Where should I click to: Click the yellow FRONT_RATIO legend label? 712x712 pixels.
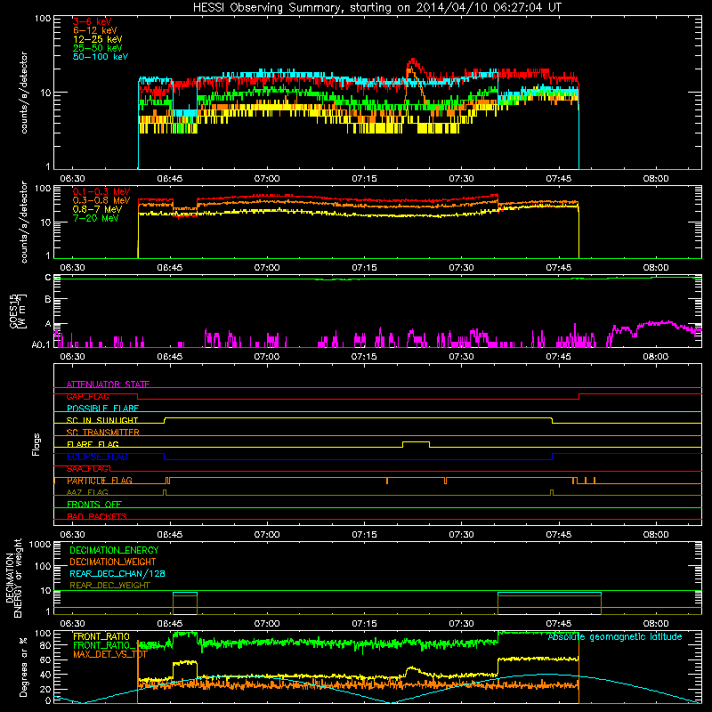[x=101, y=636]
